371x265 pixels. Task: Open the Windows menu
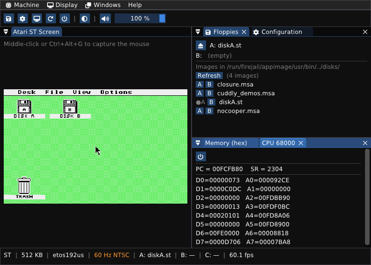[103, 5]
